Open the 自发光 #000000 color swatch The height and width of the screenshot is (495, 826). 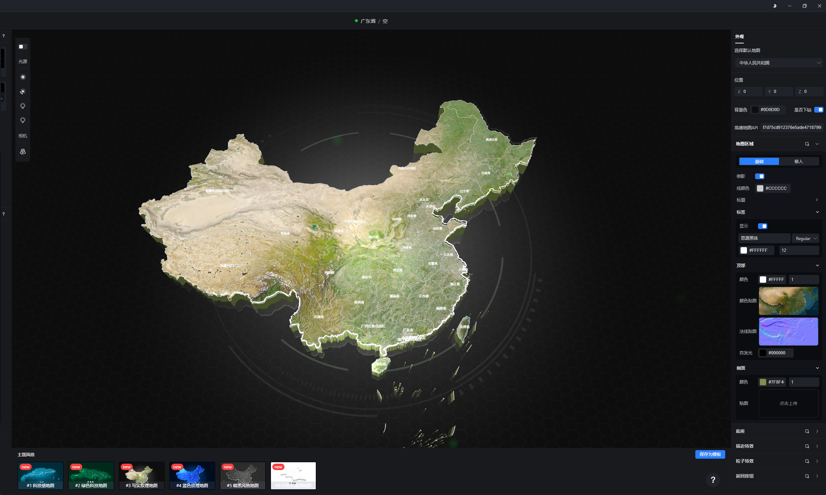coord(763,353)
